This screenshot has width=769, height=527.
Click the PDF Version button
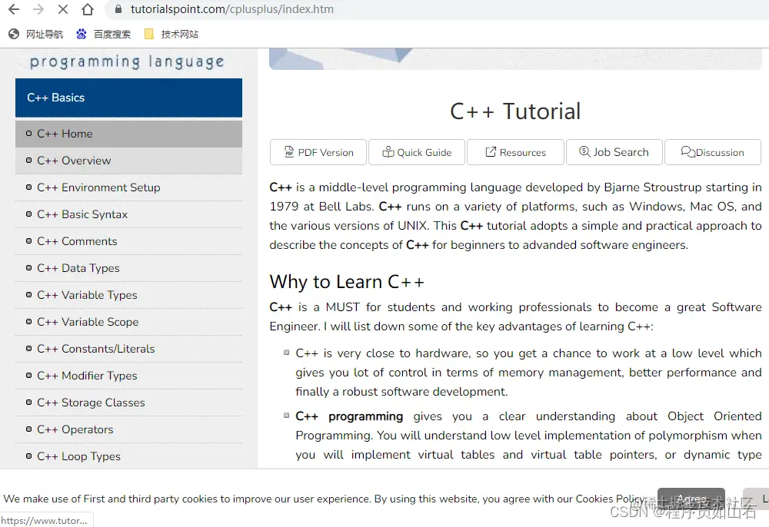pos(318,152)
